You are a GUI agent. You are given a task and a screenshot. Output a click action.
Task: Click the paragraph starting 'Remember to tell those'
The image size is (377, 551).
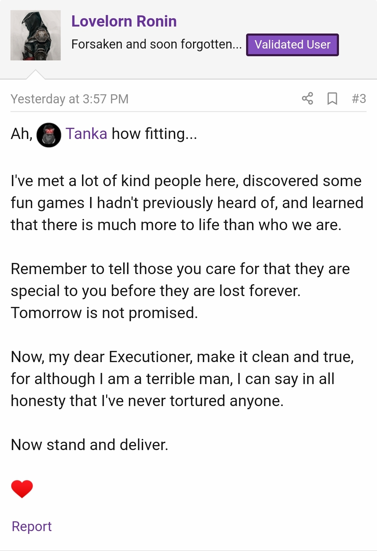click(x=180, y=291)
